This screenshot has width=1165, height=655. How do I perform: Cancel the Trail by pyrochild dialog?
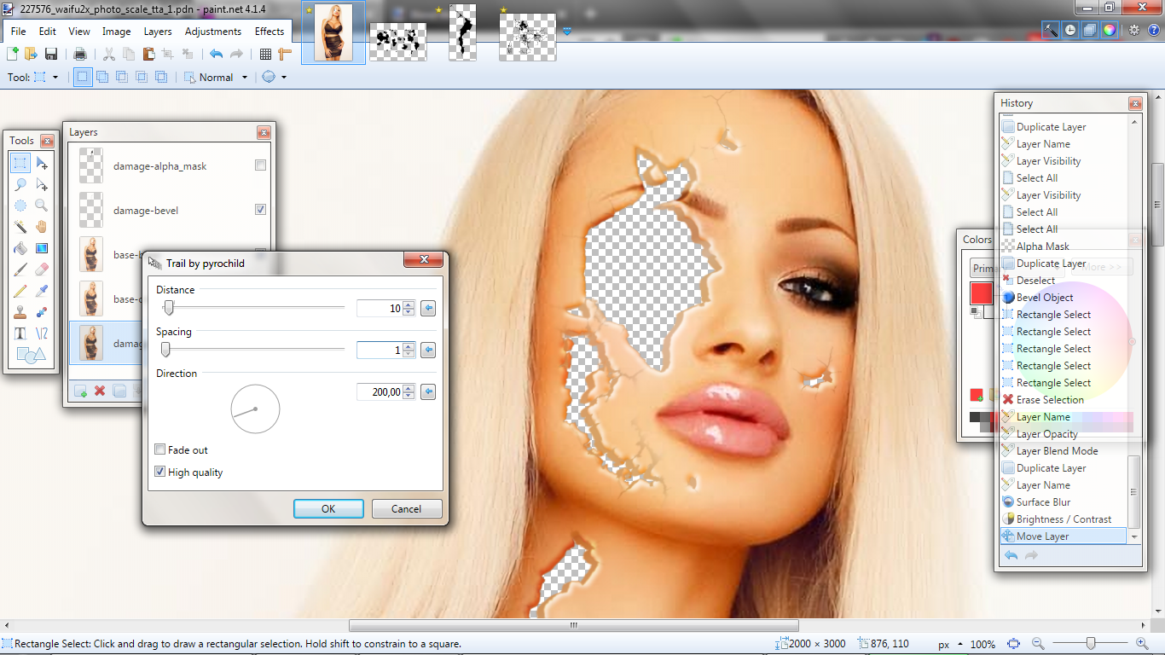coord(407,508)
